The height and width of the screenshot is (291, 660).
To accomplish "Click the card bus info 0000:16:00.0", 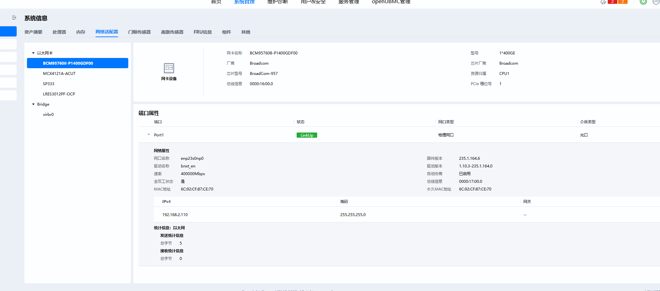I will 261,84.
